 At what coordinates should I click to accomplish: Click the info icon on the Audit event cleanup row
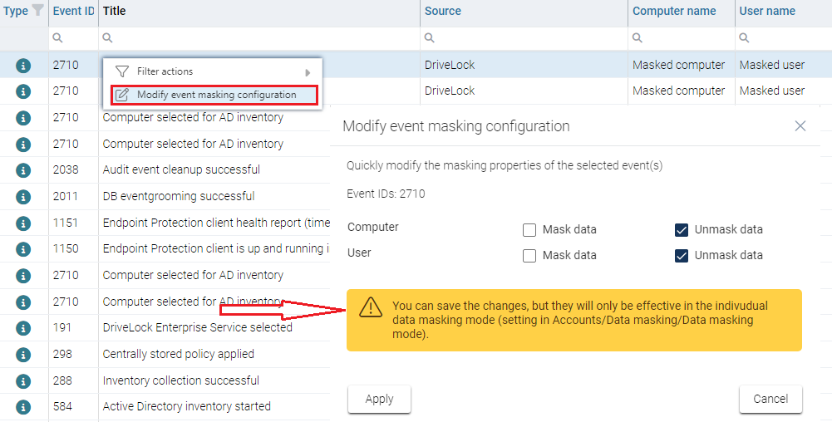pos(23,170)
